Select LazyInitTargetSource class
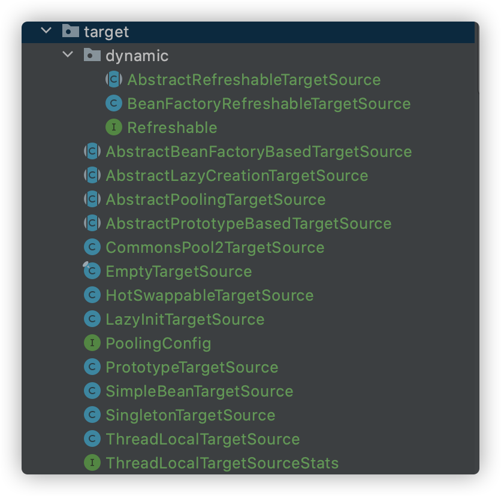 (185, 319)
